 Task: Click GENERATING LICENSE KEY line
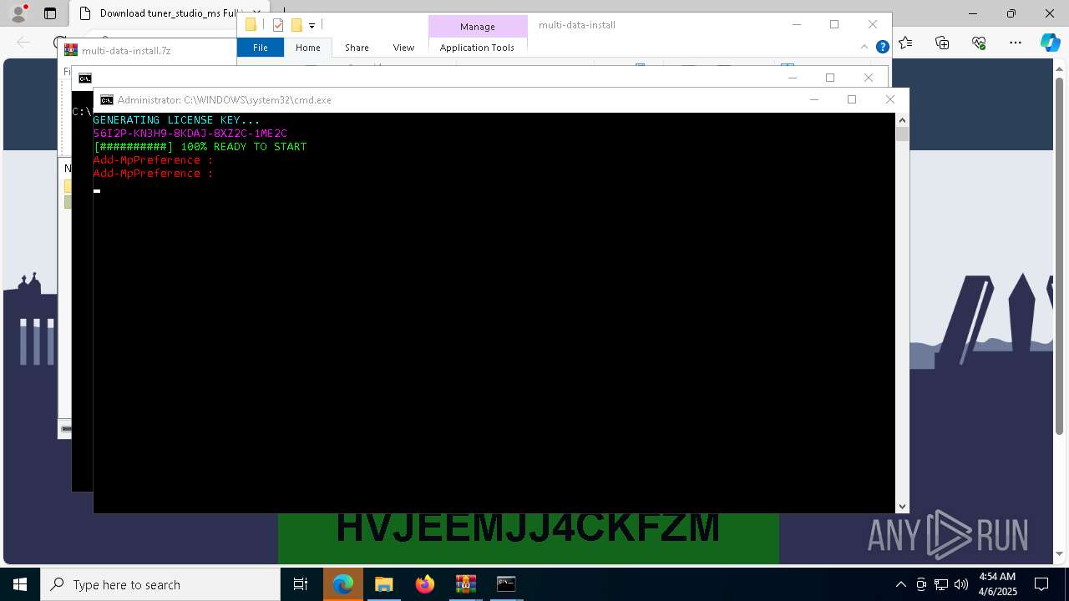[176, 120]
